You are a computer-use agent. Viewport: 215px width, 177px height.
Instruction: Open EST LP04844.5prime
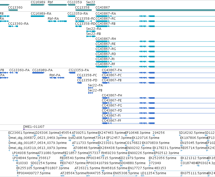[25, 158]
